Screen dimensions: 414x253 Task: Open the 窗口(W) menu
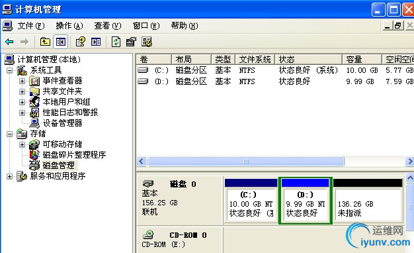pyautogui.click(x=146, y=26)
